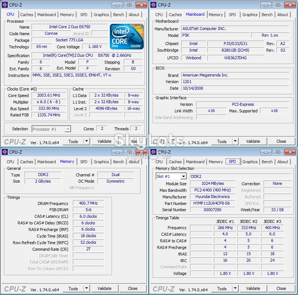Screen dimensions: 298x295
Task: Maximize the Mainboard CPU-Z window
Action: [x=278, y=5]
